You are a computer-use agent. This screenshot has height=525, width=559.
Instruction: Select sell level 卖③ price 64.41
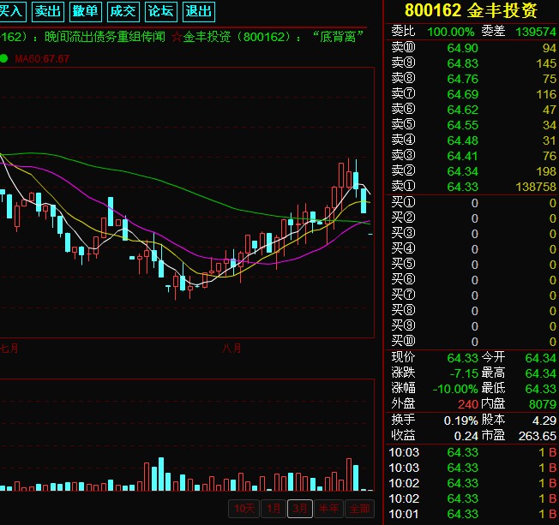pos(462,156)
